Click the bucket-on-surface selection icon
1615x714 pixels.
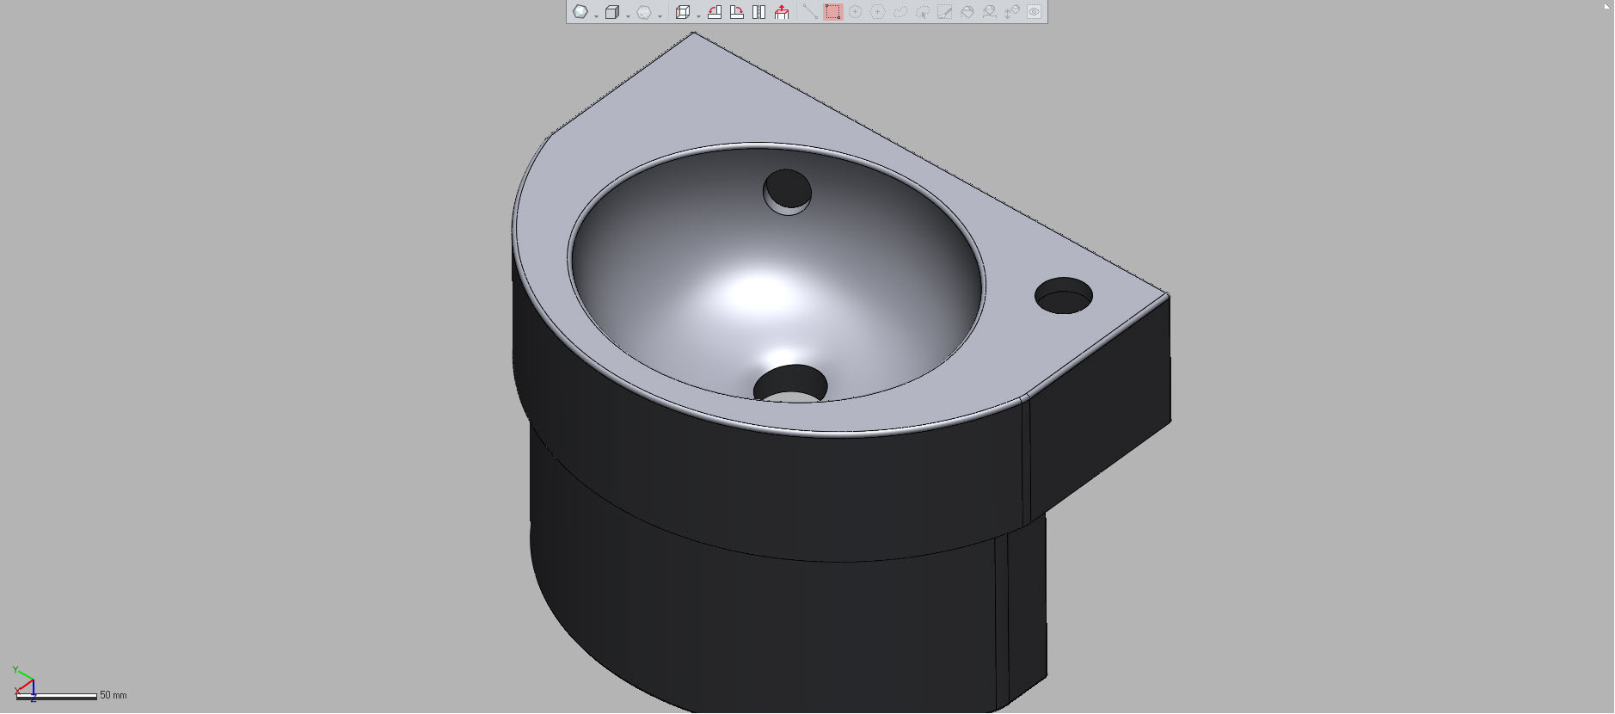pyautogui.click(x=990, y=12)
